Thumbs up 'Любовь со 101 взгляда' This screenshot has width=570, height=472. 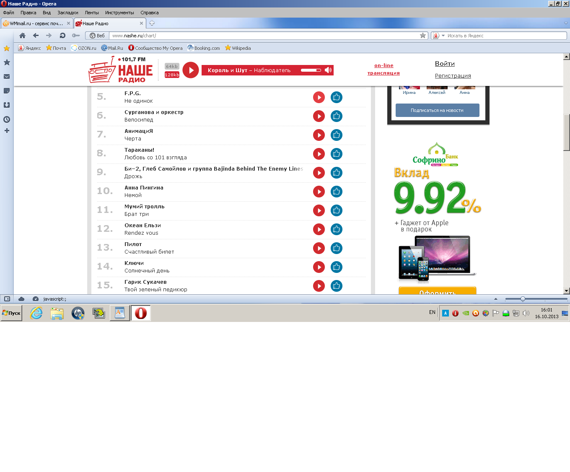coord(337,154)
